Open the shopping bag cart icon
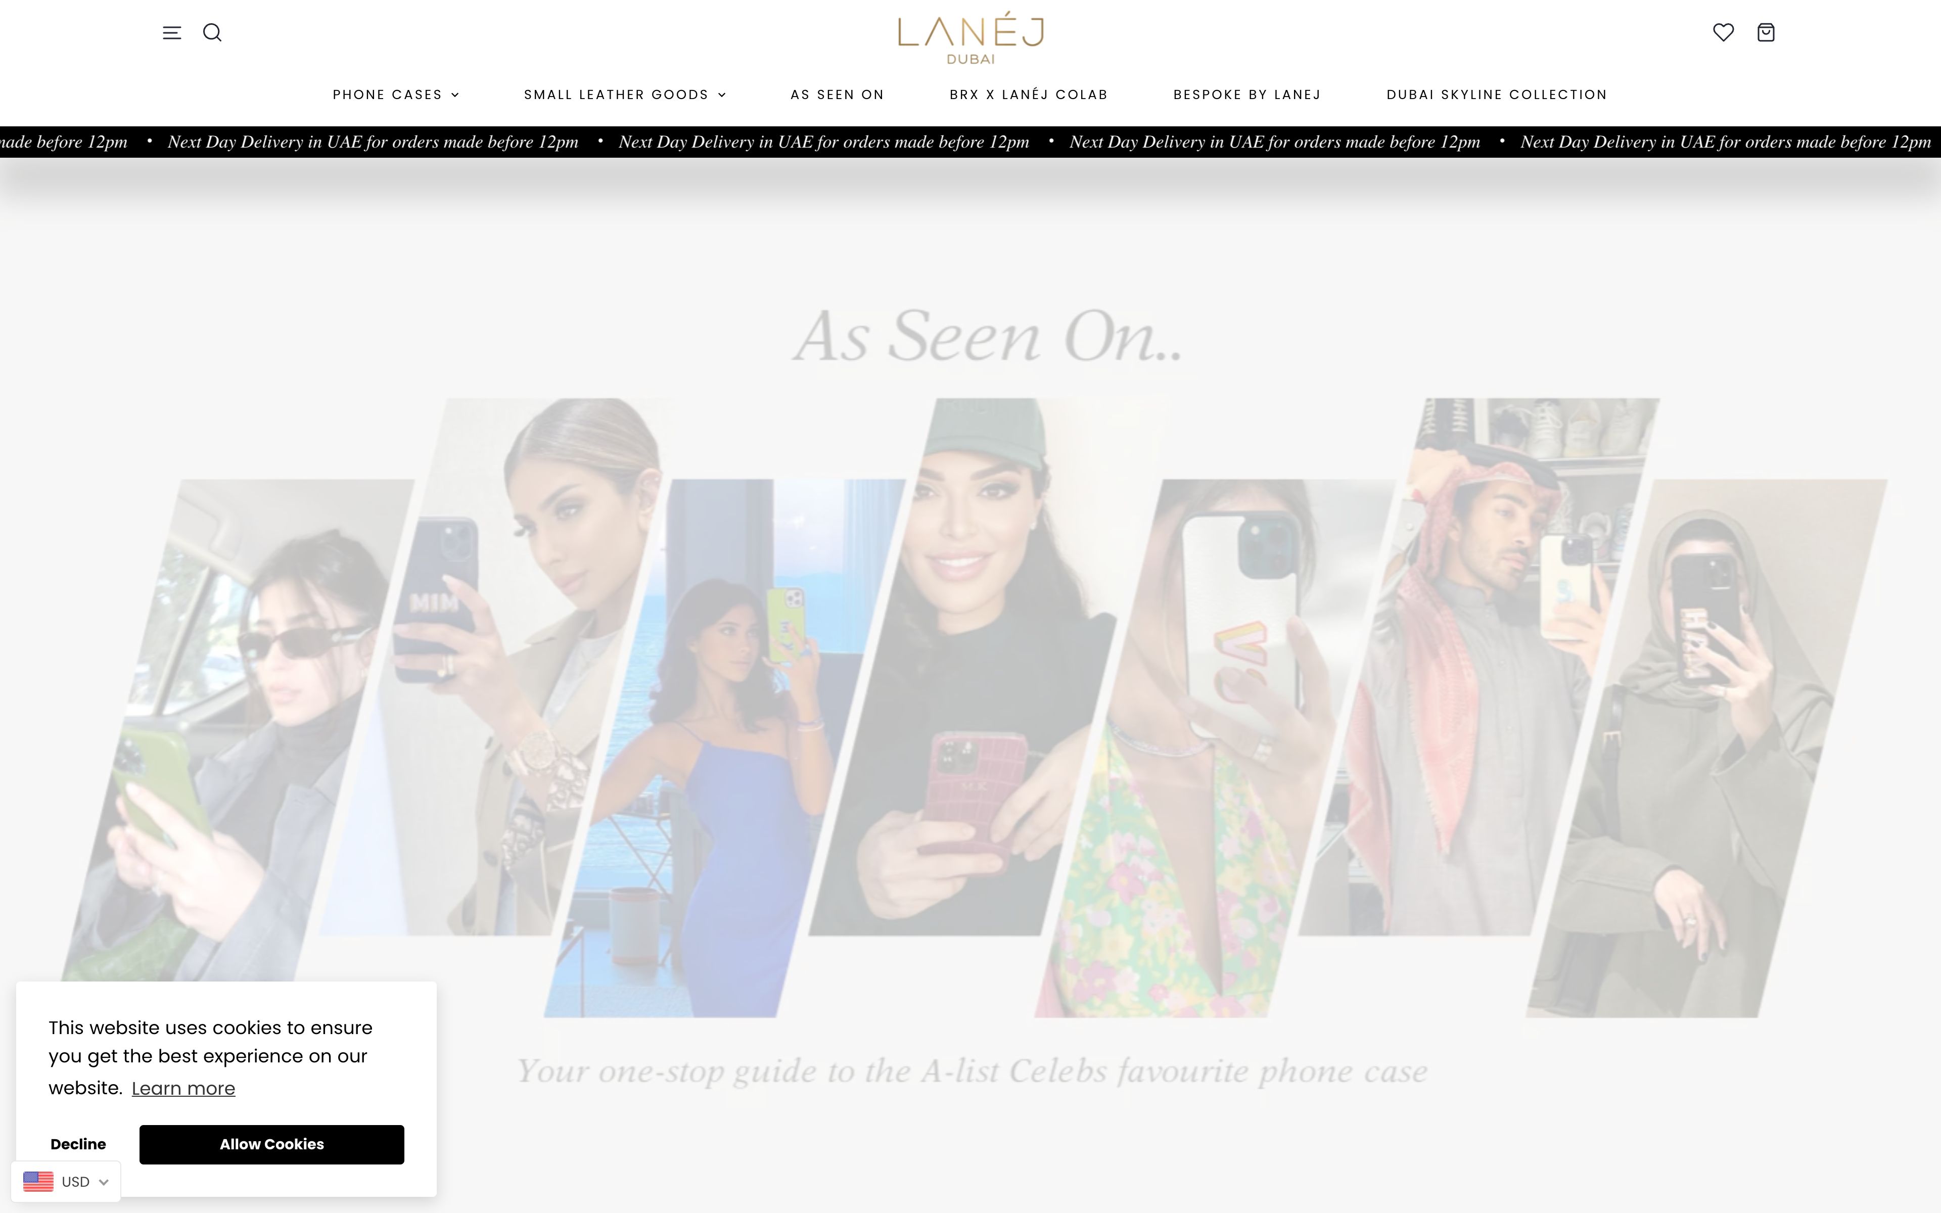The height and width of the screenshot is (1213, 1941). click(1765, 33)
